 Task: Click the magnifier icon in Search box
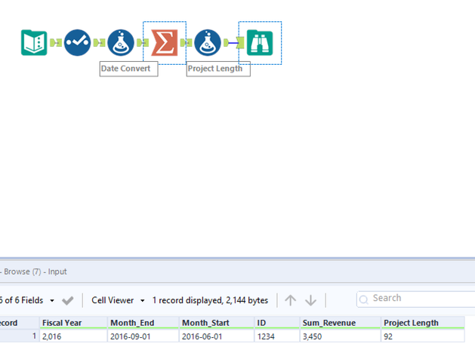pos(363,299)
